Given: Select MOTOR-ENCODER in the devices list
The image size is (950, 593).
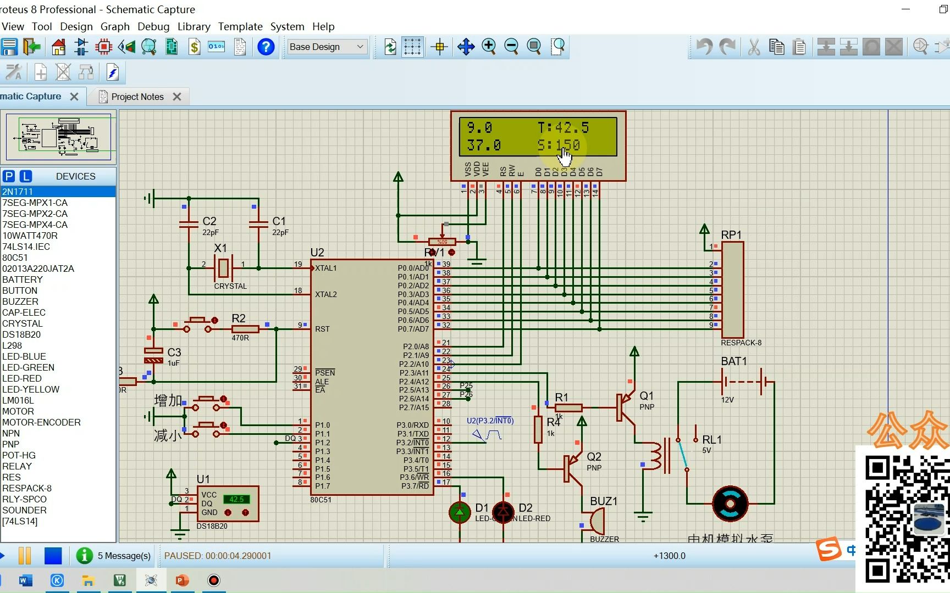Looking at the screenshot, I should pyautogui.click(x=58, y=422).
